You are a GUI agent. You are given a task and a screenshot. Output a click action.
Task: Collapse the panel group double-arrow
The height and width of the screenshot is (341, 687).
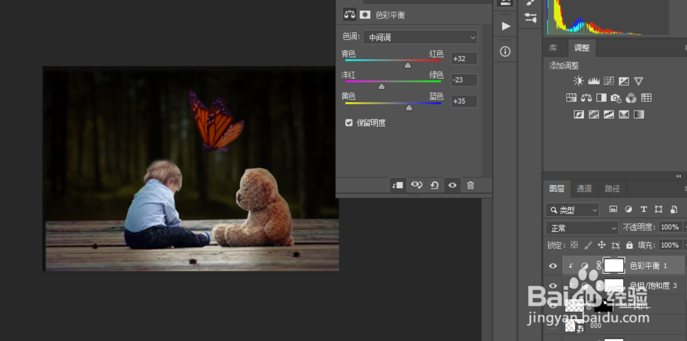(679, 176)
